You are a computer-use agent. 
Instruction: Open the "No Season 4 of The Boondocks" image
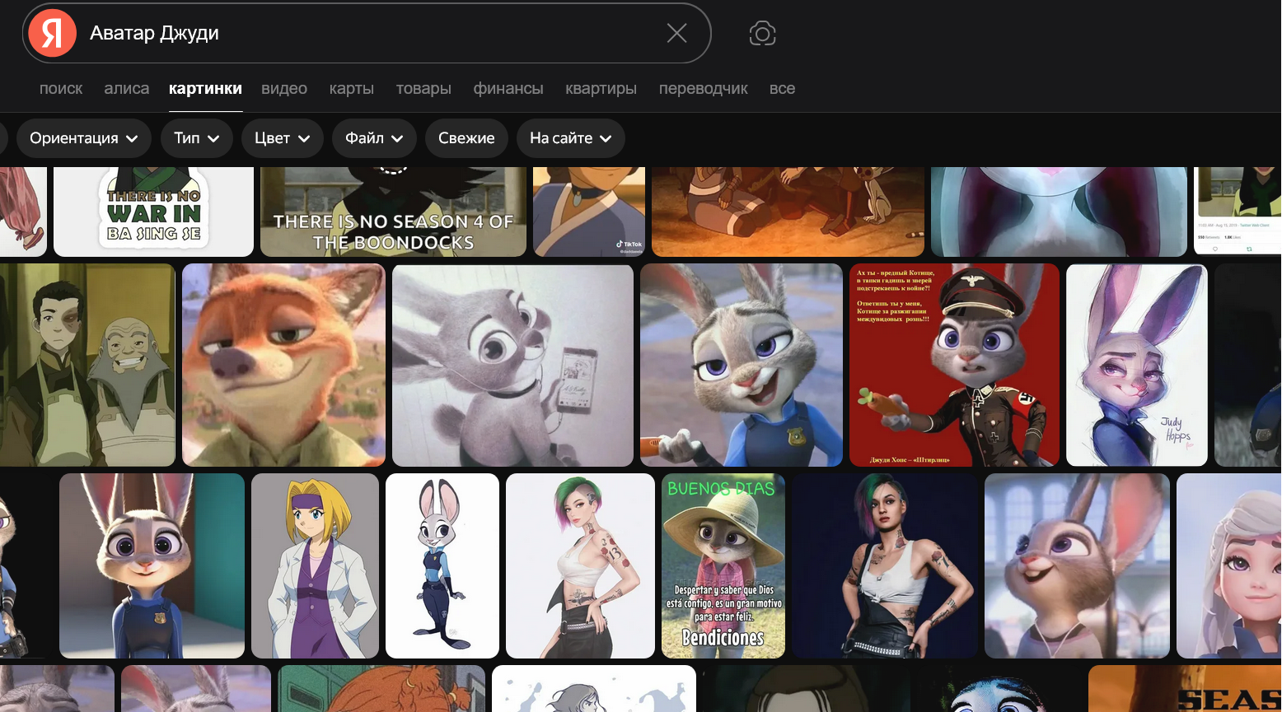point(393,212)
